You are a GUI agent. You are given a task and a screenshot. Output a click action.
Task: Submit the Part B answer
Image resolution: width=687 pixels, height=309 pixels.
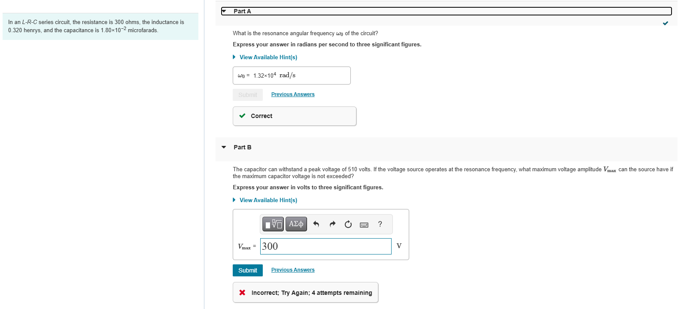pyautogui.click(x=248, y=270)
